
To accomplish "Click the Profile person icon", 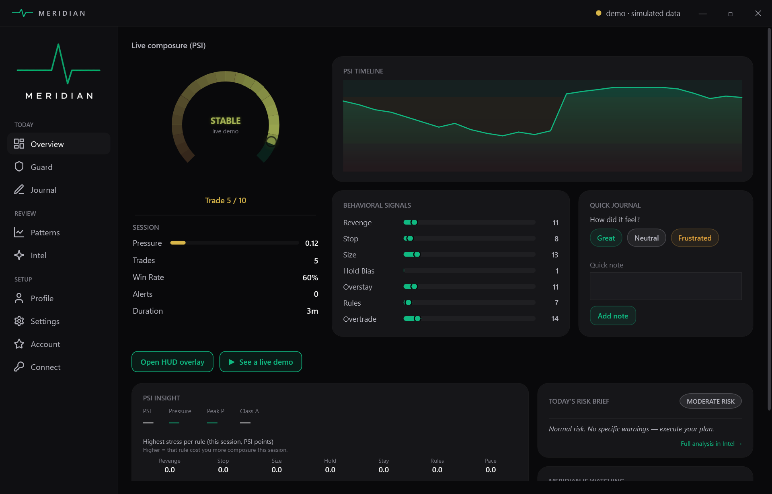I will [19, 298].
